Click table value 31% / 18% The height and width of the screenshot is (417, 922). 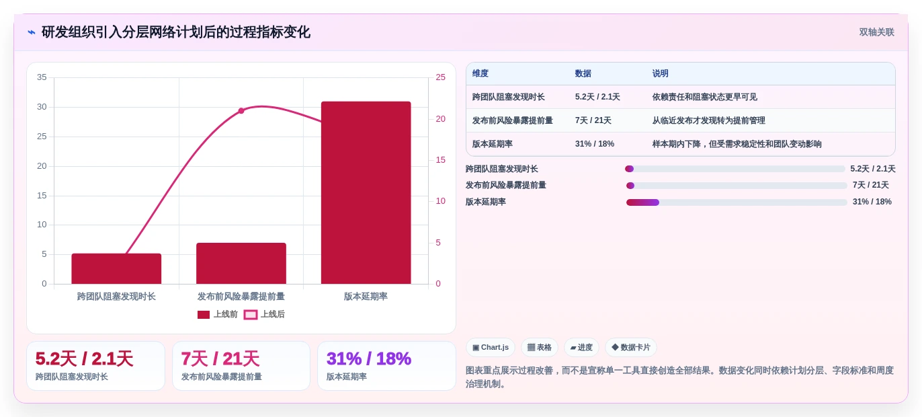point(595,144)
